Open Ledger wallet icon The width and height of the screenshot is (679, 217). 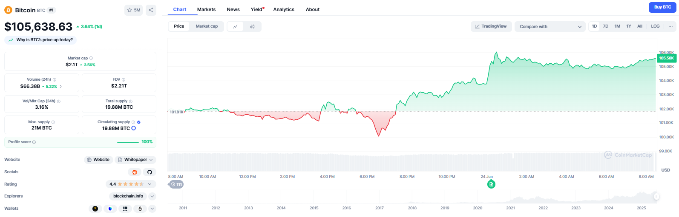[x=125, y=209]
